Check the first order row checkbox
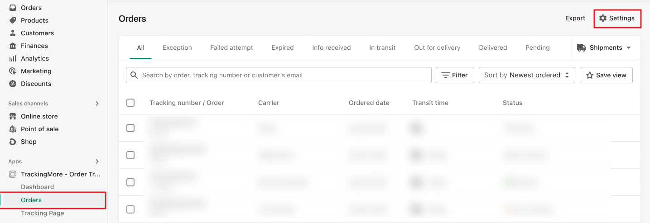This screenshot has width=650, height=223. click(130, 128)
